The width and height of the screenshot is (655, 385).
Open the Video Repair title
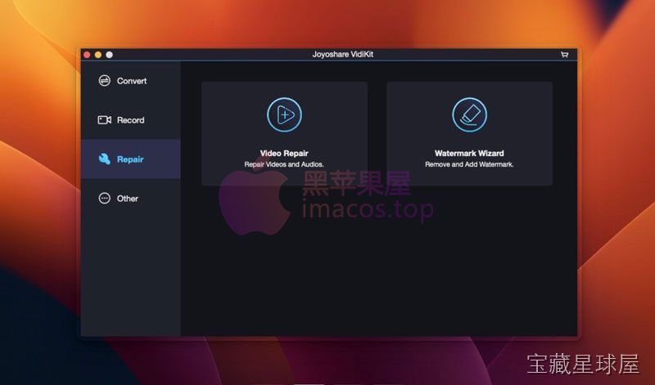(x=284, y=153)
